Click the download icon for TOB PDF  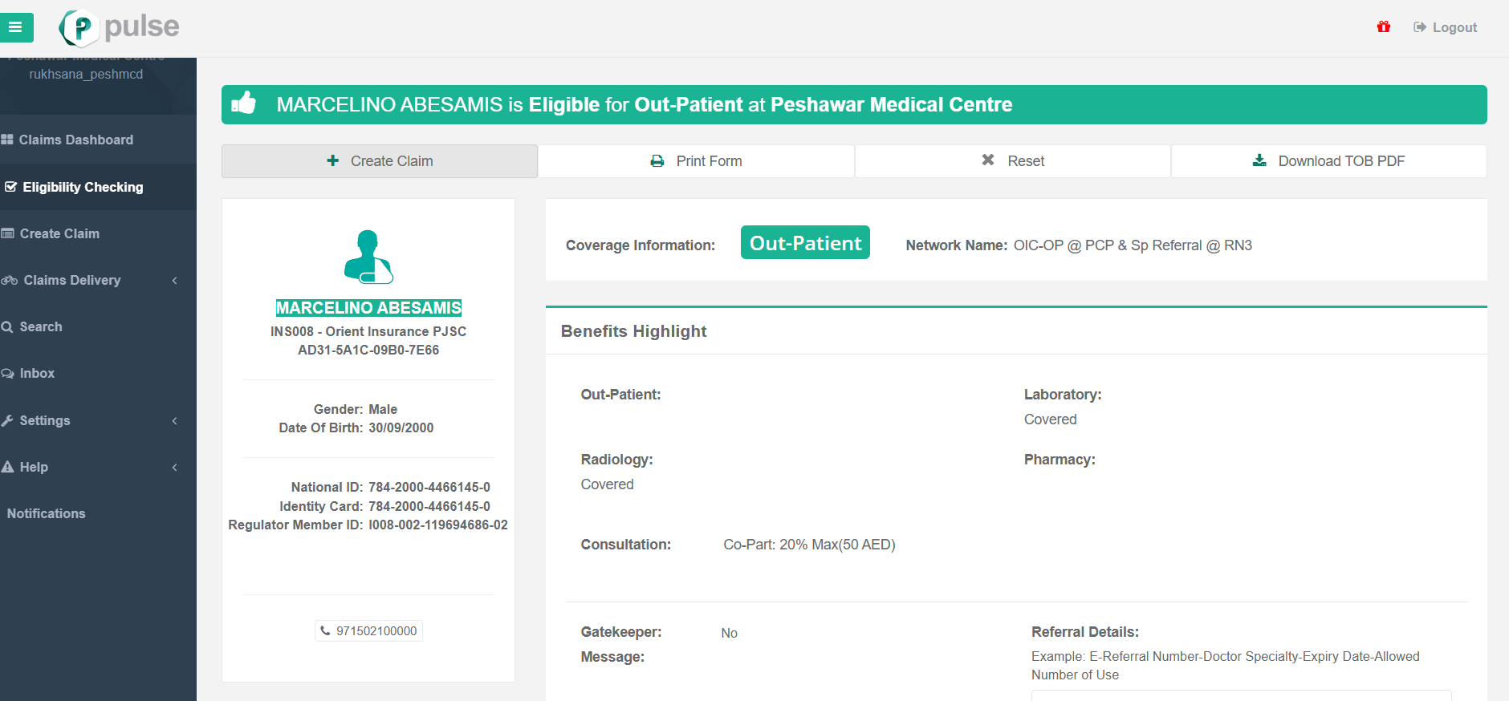coord(1260,160)
